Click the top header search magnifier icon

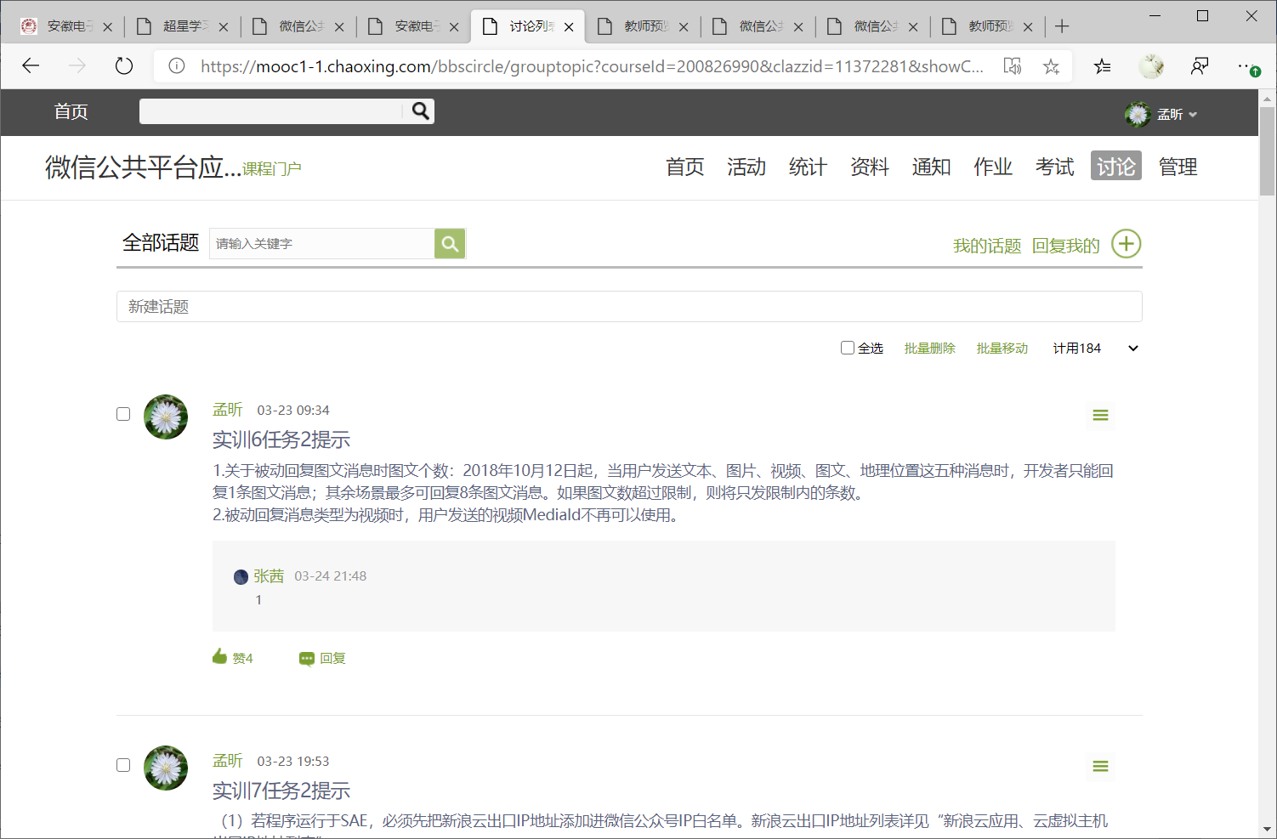coord(420,111)
